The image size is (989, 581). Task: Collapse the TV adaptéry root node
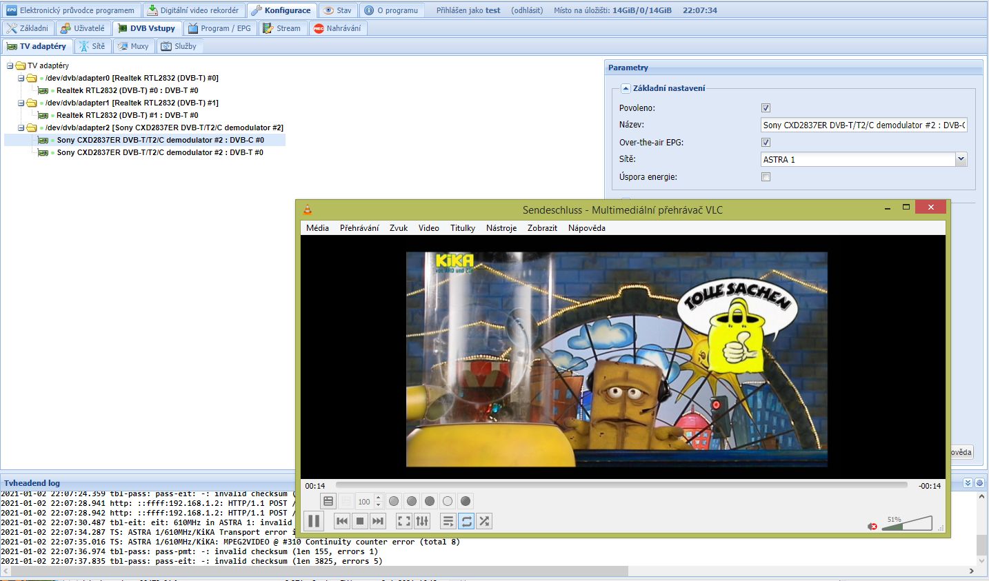point(10,65)
